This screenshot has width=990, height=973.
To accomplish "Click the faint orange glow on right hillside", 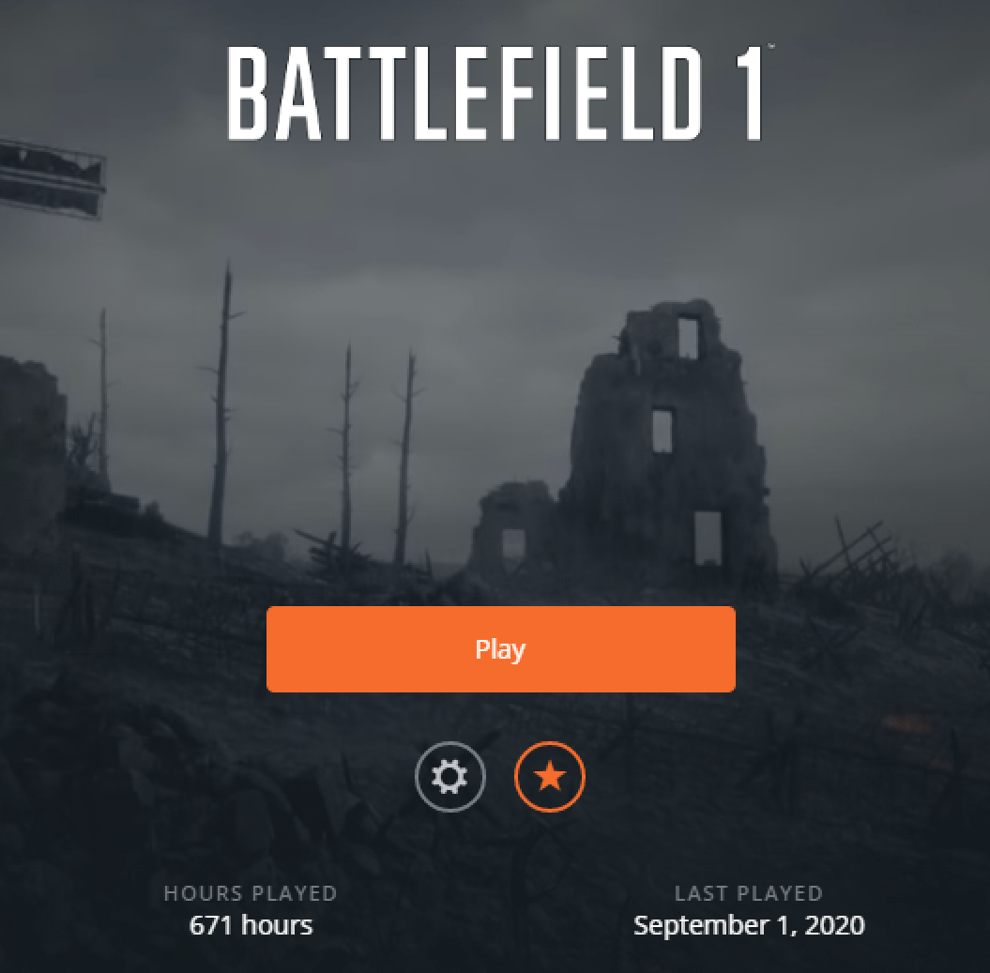I will coord(906,723).
